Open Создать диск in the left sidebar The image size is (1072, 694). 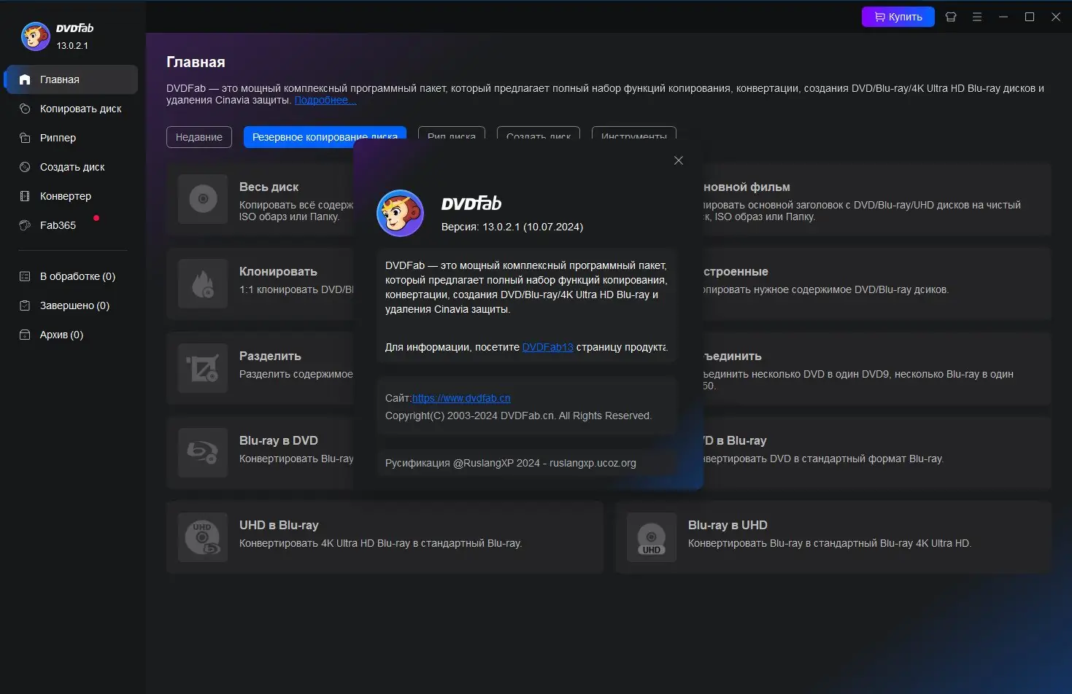click(72, 167)
